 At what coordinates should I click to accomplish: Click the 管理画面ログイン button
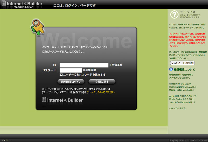point(71,82)
